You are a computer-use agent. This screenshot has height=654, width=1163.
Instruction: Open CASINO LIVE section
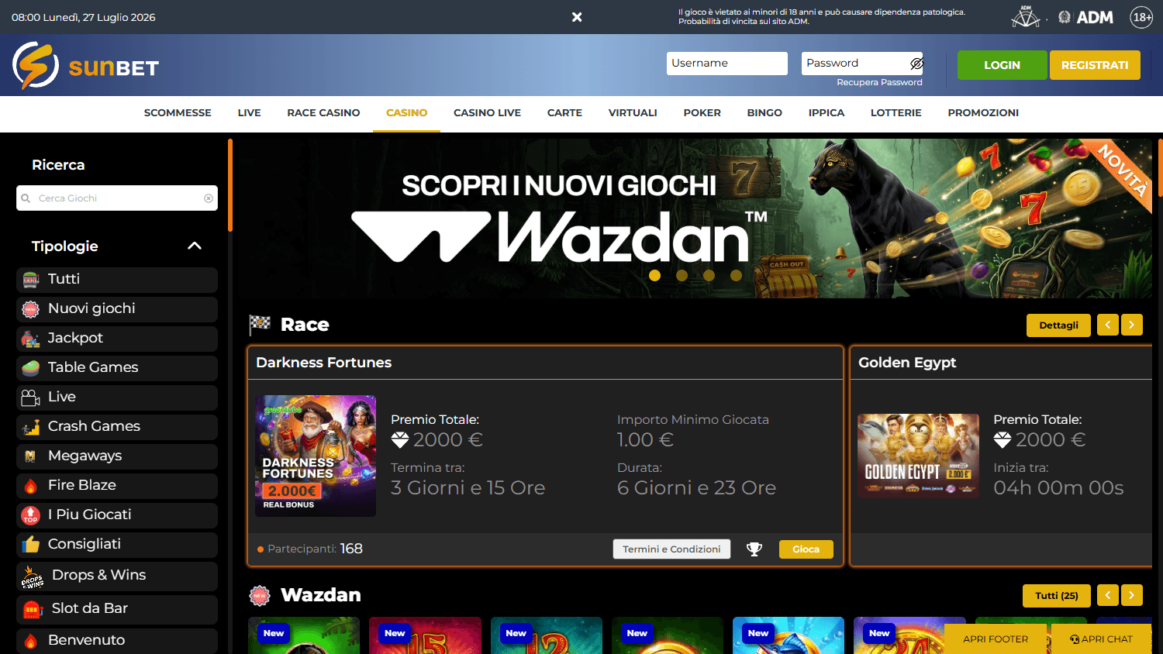point(487,113)
